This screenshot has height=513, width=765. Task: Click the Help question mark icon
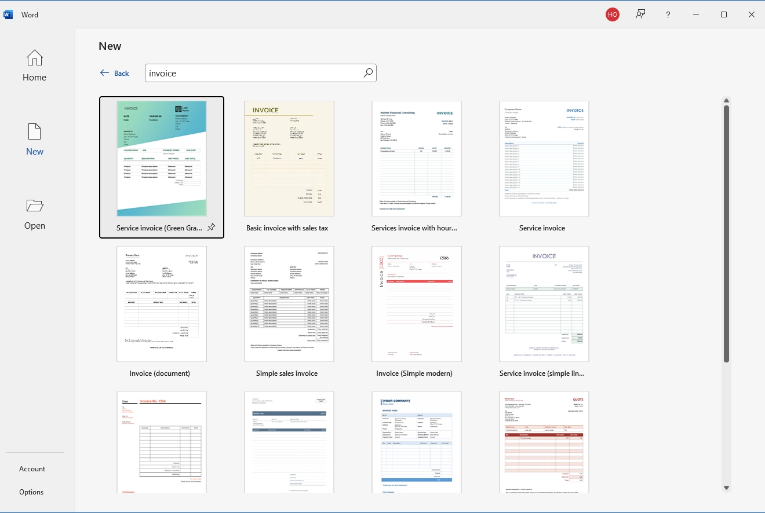click(668, 14)
